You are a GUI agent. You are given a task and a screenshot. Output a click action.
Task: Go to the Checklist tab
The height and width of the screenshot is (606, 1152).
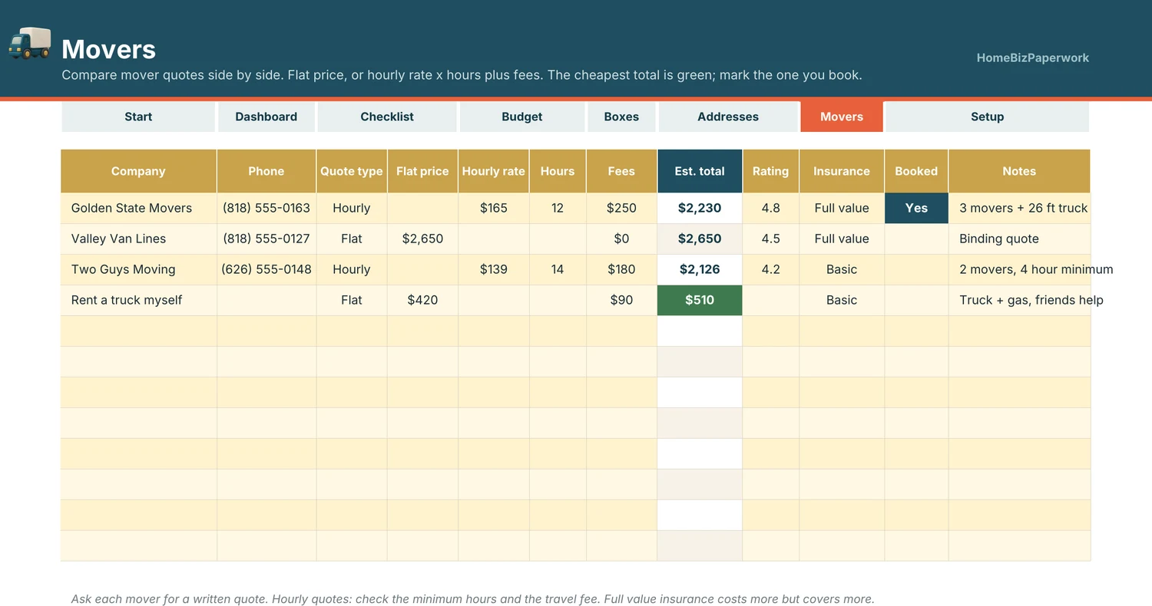387,117
